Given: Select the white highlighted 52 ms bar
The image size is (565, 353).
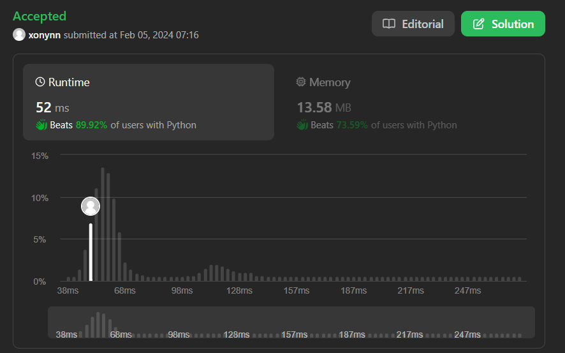Looking at the screenshot, I should (x=91, y=252).
